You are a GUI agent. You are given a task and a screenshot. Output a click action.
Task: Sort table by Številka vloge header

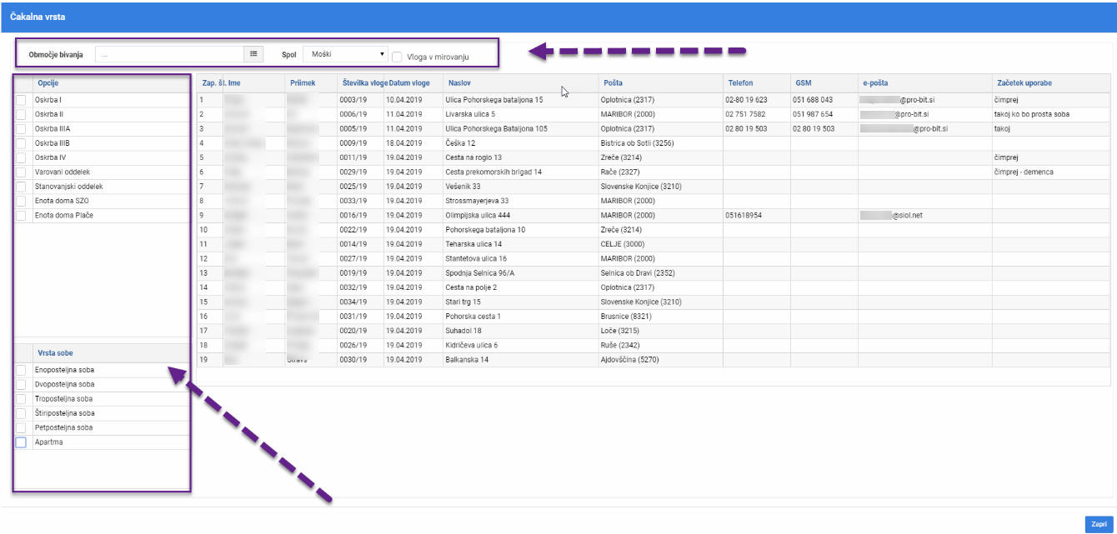(364, 83)
